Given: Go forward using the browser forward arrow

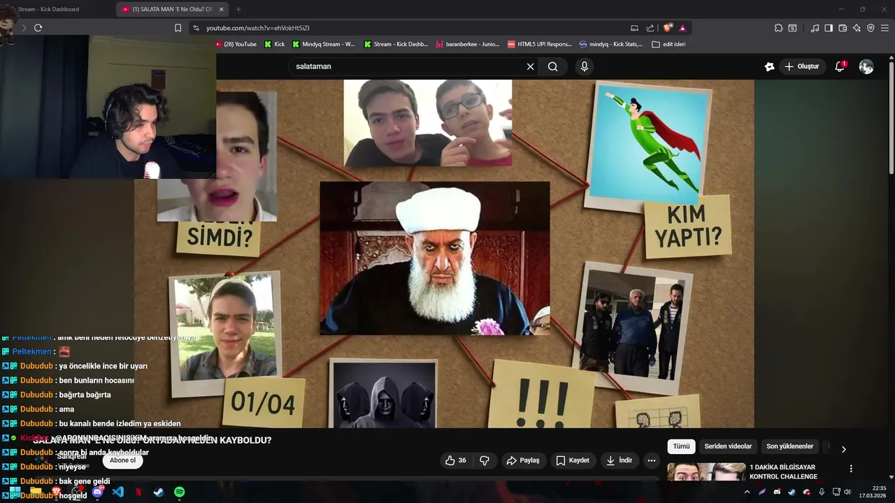Looking at the screenshot, I should pyautogui.click(x=23, y=28).
